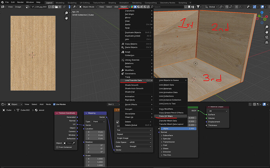Adjust the Alpha 1.000 slider in the BSDF node

(178, 129)
